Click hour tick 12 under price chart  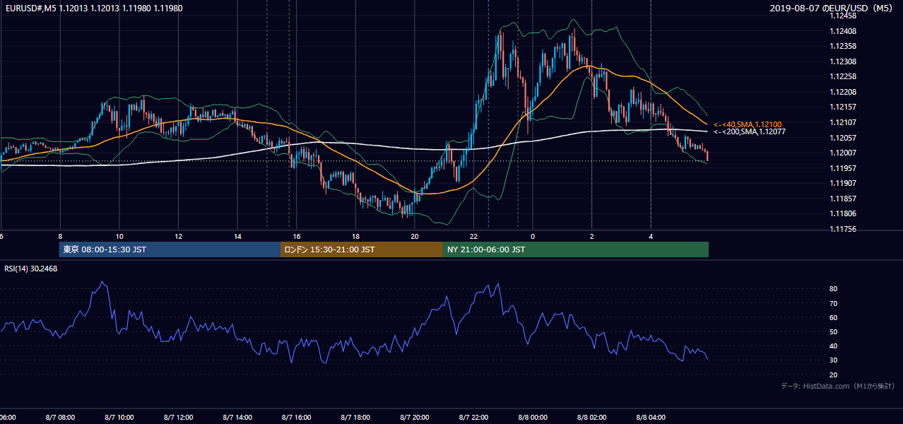pyautogui.click(x=179, y=237)
